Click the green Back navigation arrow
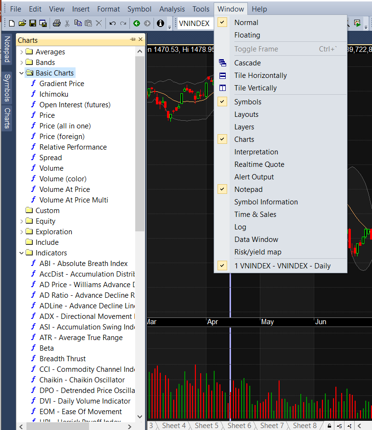 coord(137,23)
